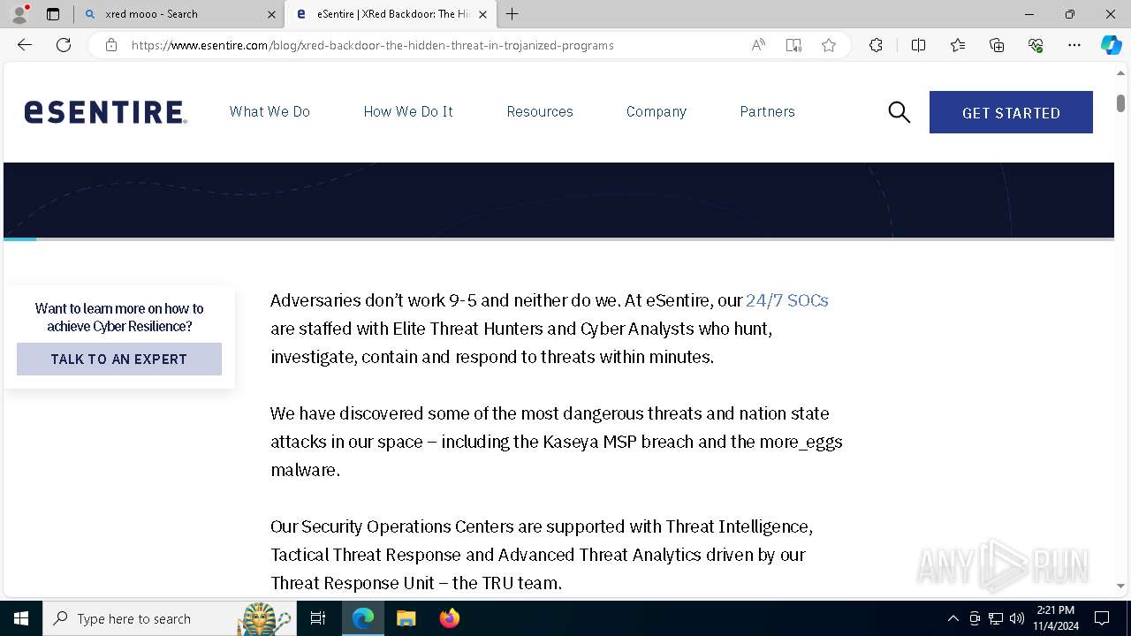Open Settings and more menu
This screenshot has width=1131, height=636.
pos(1074,45)
